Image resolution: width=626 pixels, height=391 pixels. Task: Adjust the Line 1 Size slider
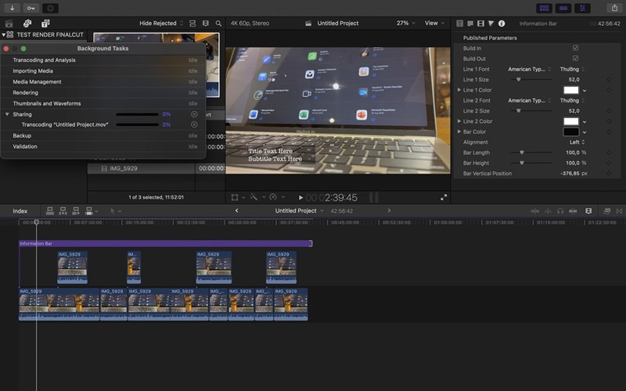pos(519,80)
